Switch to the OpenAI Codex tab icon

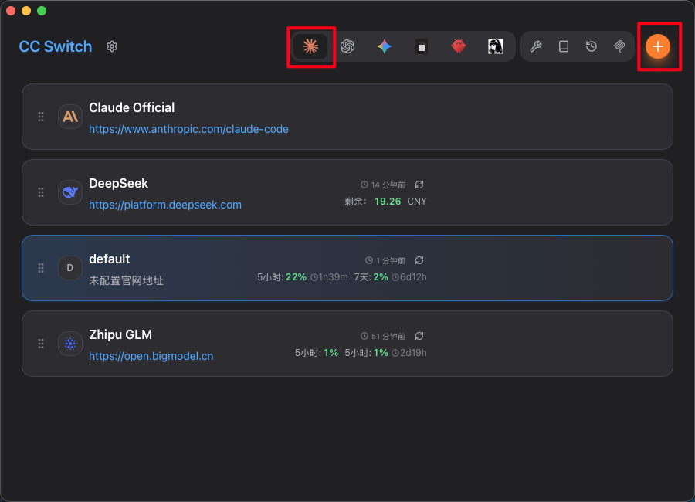coord(347,46)
